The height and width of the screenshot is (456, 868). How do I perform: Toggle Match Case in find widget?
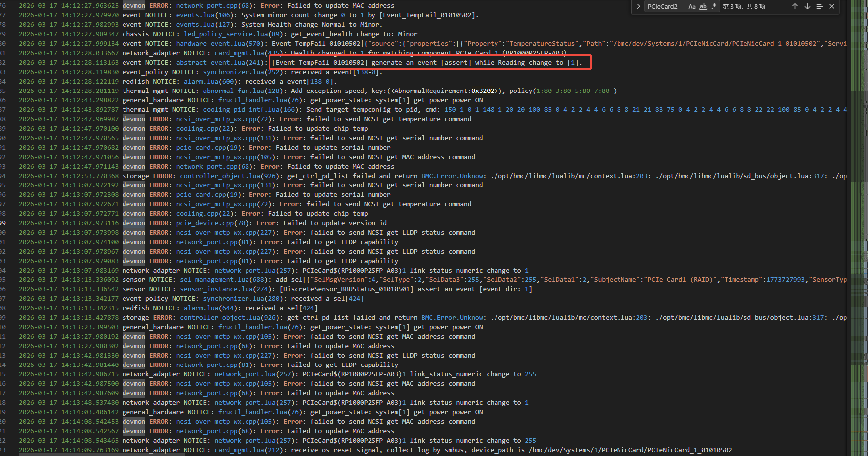click(x=692, y=6)
